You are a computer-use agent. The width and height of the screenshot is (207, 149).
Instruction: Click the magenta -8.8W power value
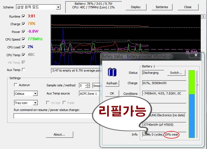[x=33, y=31]
